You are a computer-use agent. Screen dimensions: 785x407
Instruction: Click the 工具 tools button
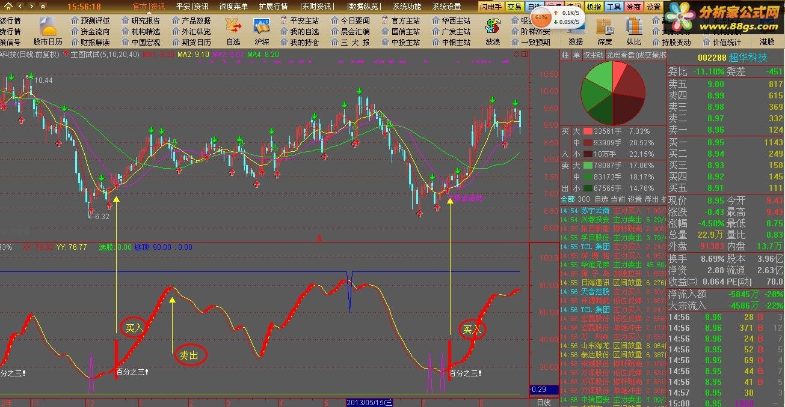[614, 7]
